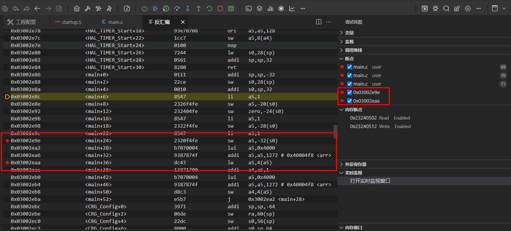The width and height of the screenshot is (511, 231).
Task: Select memory breakpoint 0x23240502 entry
Action: point(363,118)
